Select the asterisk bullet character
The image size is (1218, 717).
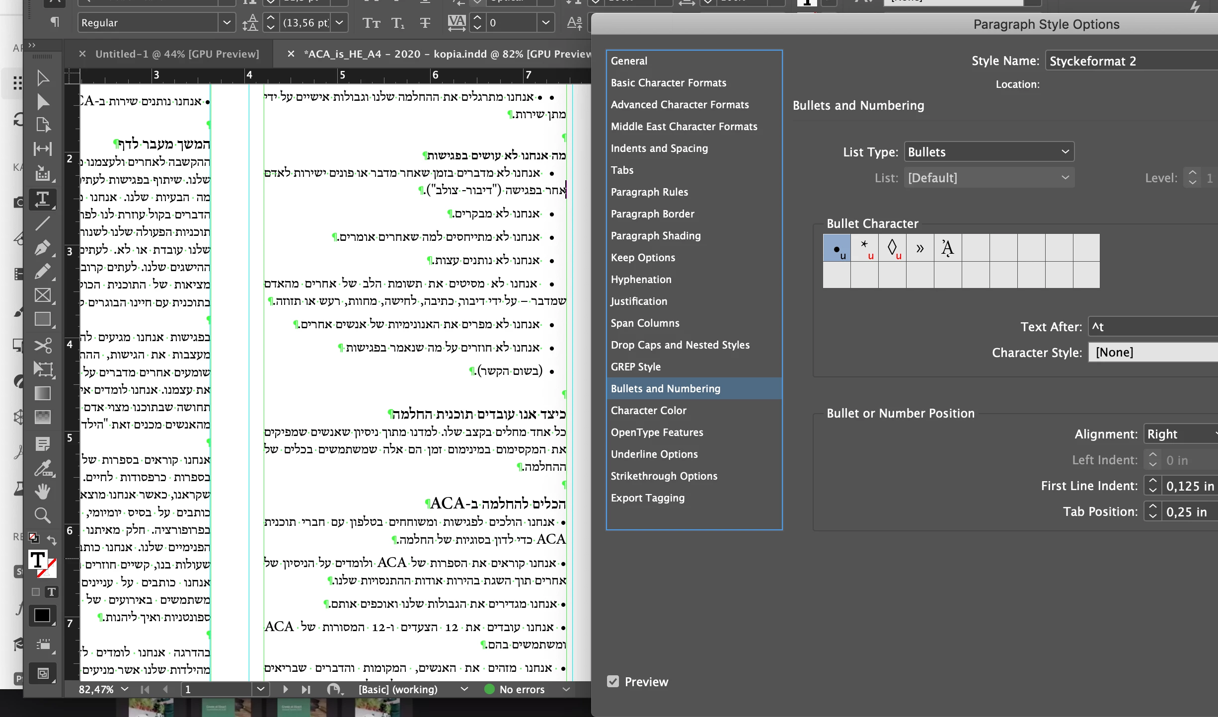(864, 248)
